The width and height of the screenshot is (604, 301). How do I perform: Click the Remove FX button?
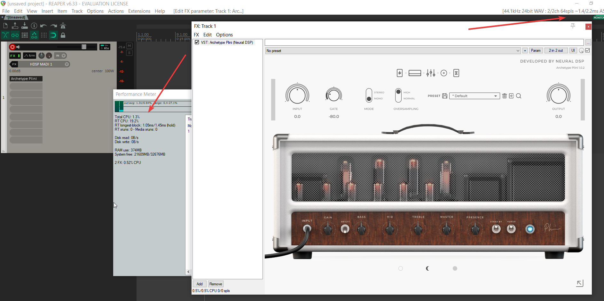[x=216, y=284]
